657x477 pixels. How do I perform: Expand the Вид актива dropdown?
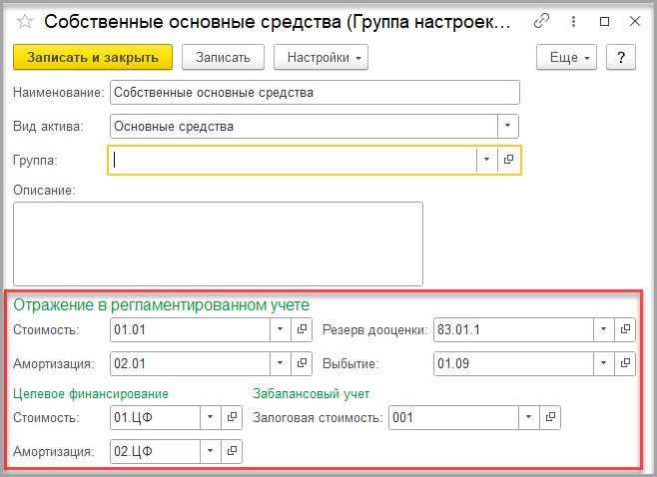pos(508,126)
